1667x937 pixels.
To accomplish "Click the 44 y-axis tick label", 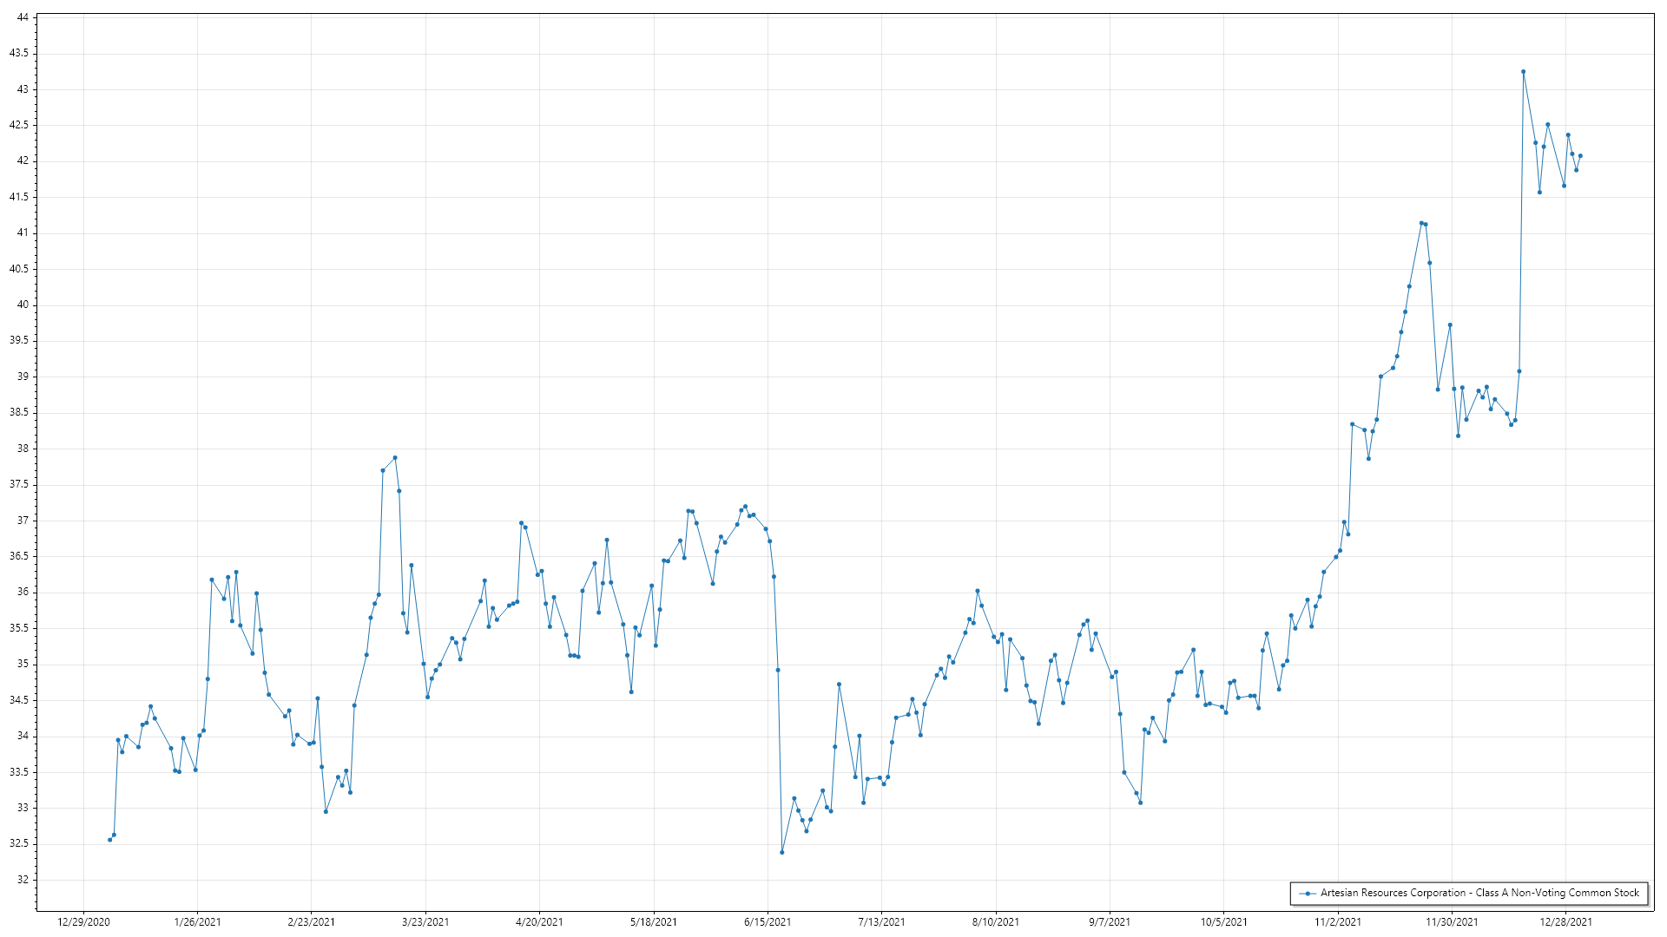I will pyautogui.click(x=23, y=17).
